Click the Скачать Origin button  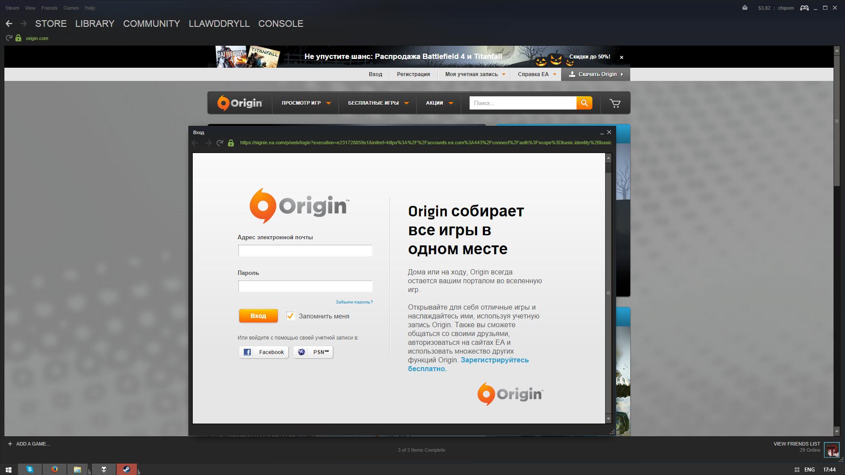pyautogui.click(x=595, y=74)
